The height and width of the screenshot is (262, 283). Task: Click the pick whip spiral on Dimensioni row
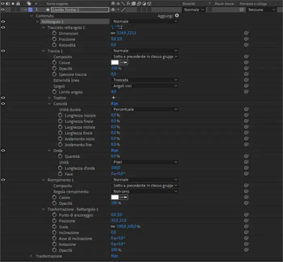(246, 33)
